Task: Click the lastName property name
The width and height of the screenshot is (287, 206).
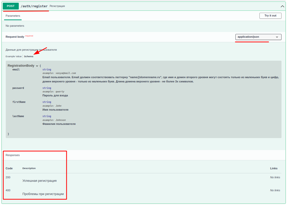Action: click(x=18, y=116)
